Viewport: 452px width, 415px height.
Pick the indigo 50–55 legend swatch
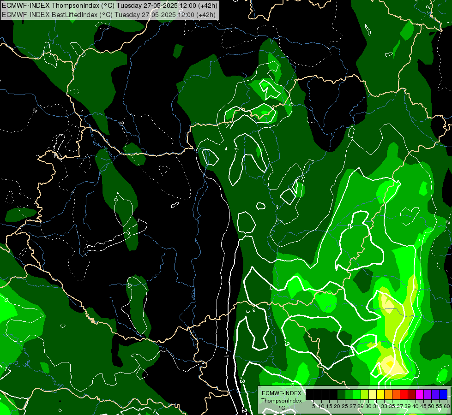pos(435,394)
